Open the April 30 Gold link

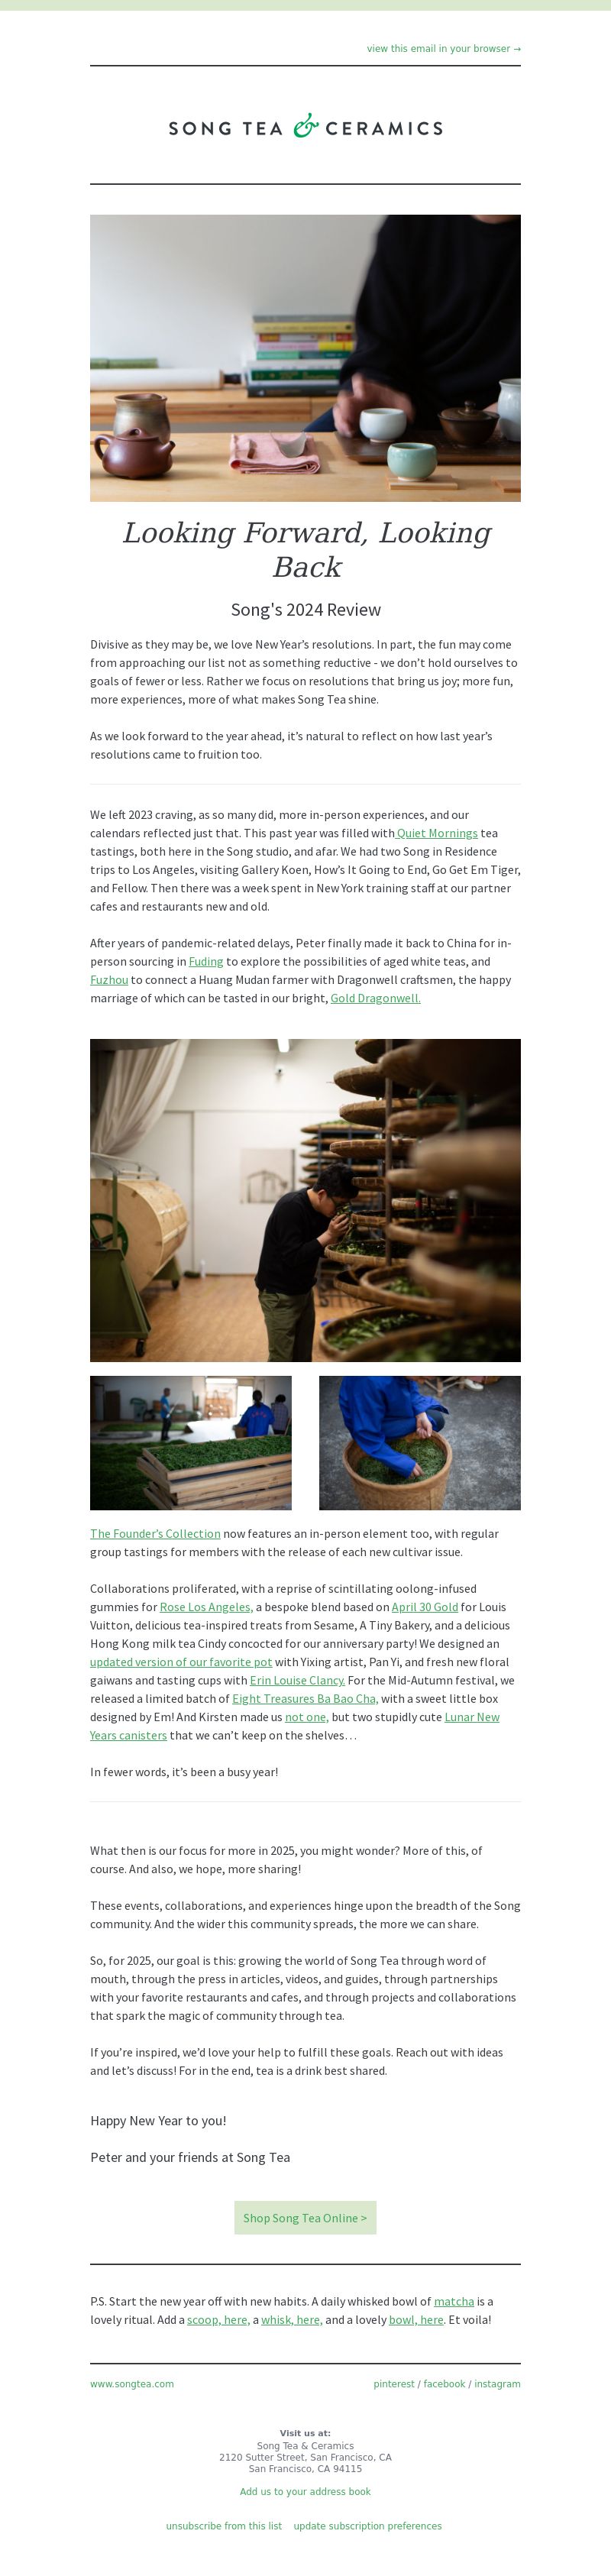click(425, 1607)
